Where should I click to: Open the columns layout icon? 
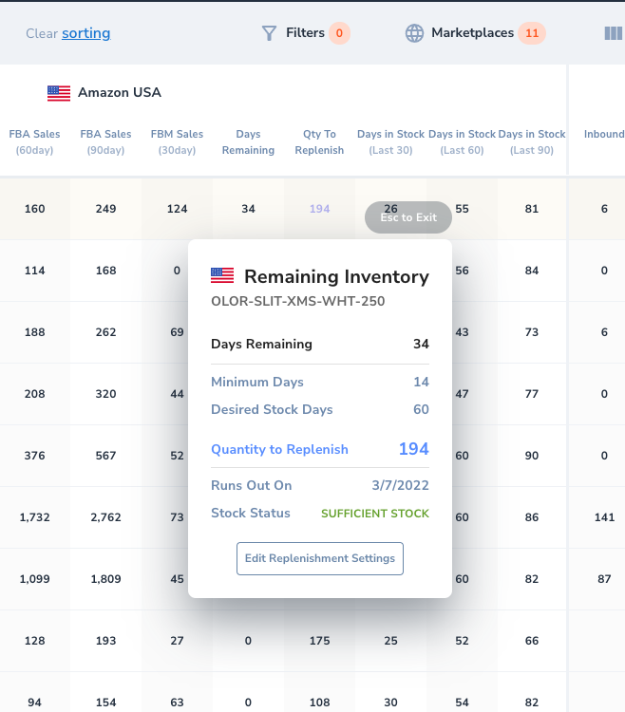[x=613, y=33]
